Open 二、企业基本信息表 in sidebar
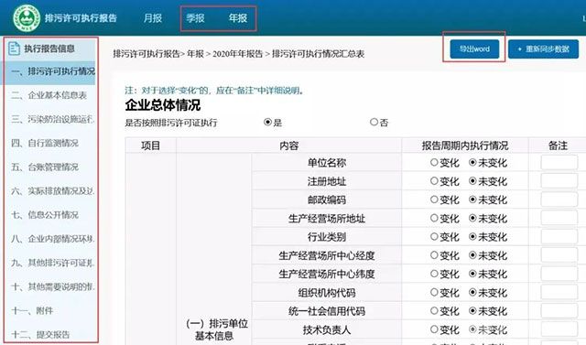Viewport: 586px width, 345px height. click(49, 95)
